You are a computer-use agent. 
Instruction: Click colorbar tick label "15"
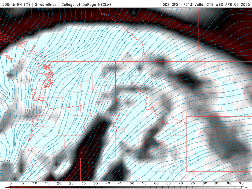pos(47,183)
